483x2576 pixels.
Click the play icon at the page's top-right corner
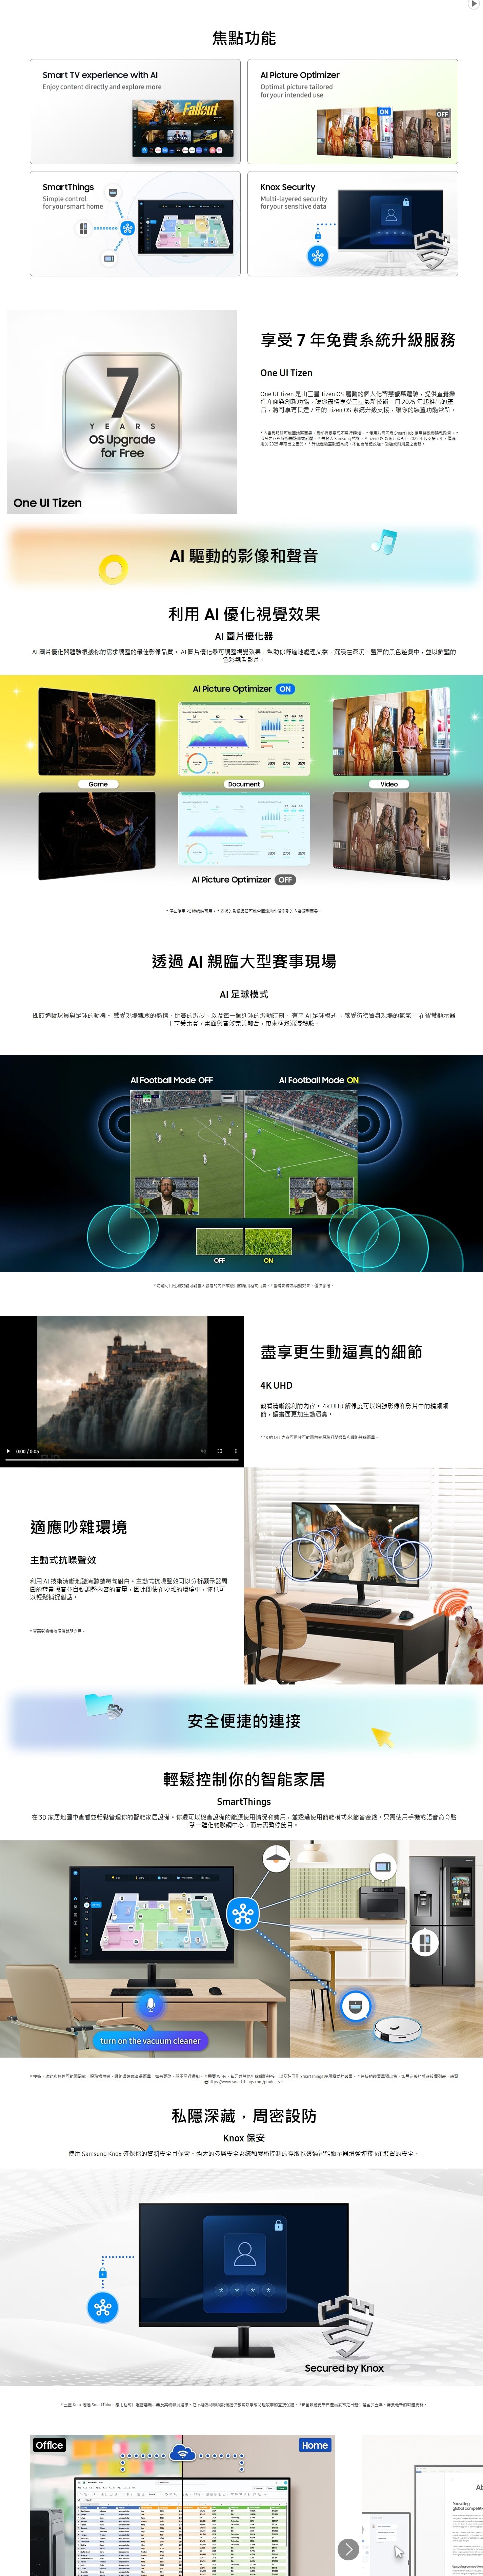[x=474, y=4]
